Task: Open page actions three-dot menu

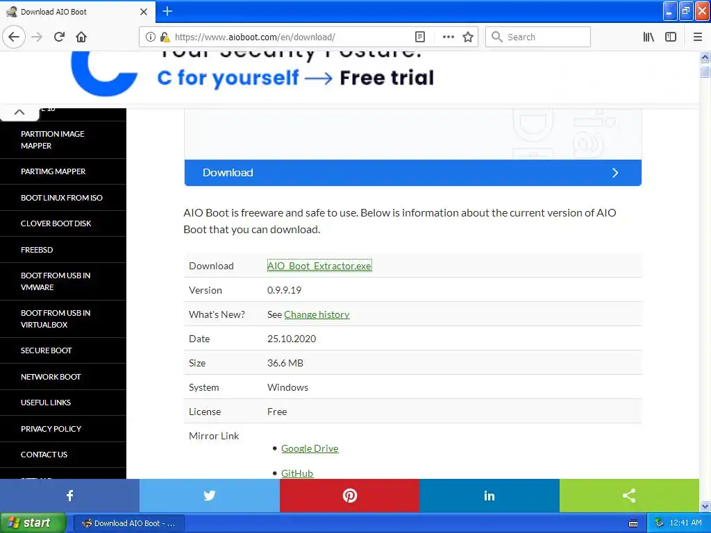Action: (448, 37)
